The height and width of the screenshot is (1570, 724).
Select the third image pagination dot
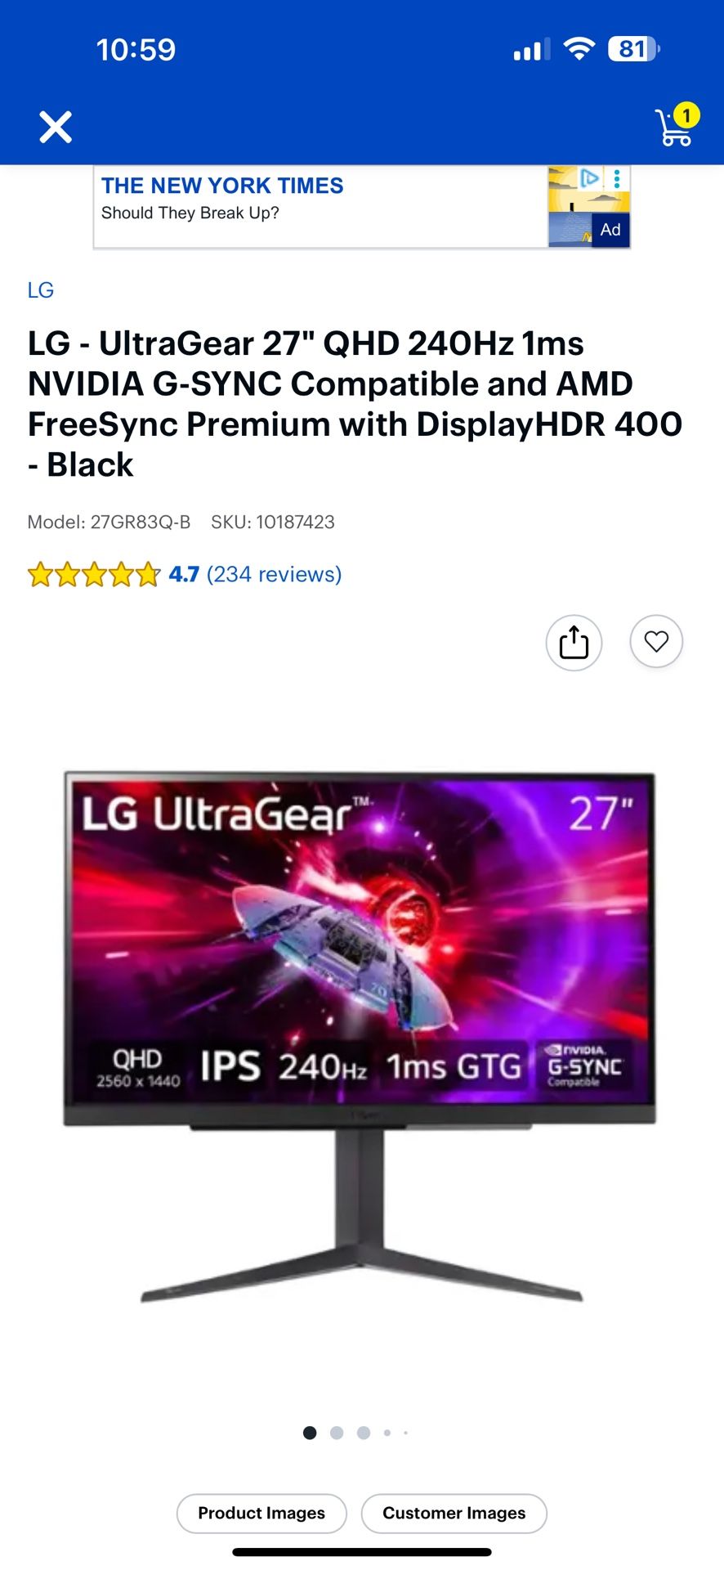[364, 1433]
